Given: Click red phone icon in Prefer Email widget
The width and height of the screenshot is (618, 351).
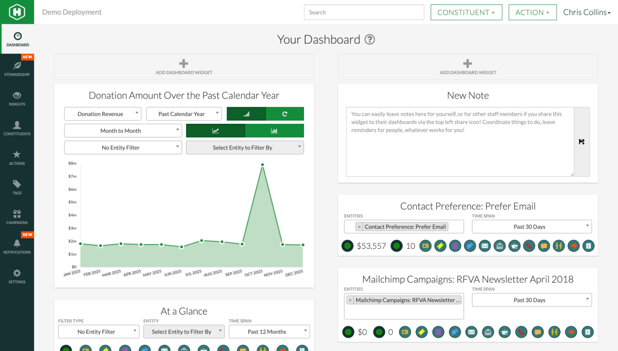Looking at the screenshot, I should click(x=528, y=245).
